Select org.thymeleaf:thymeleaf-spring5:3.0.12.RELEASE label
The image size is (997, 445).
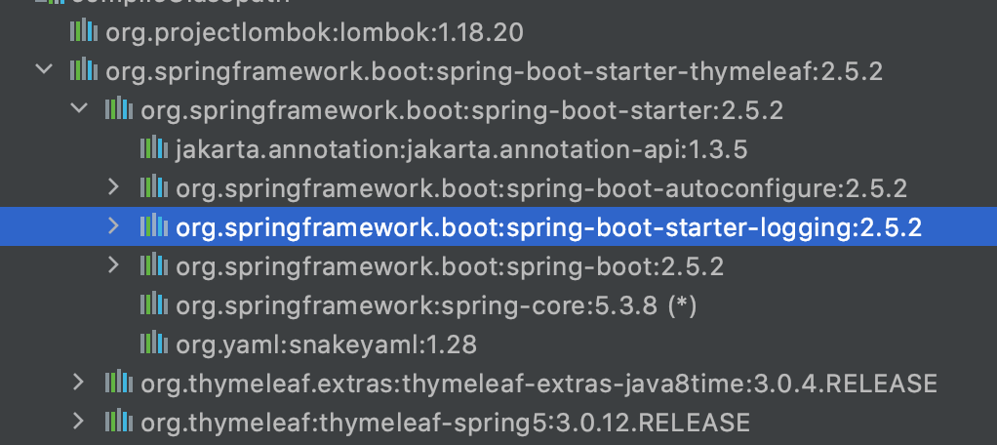click(445, 424)
